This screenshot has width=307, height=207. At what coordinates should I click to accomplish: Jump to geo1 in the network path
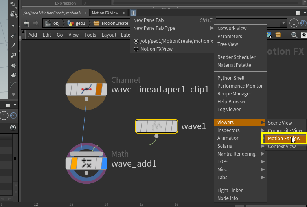76,23
